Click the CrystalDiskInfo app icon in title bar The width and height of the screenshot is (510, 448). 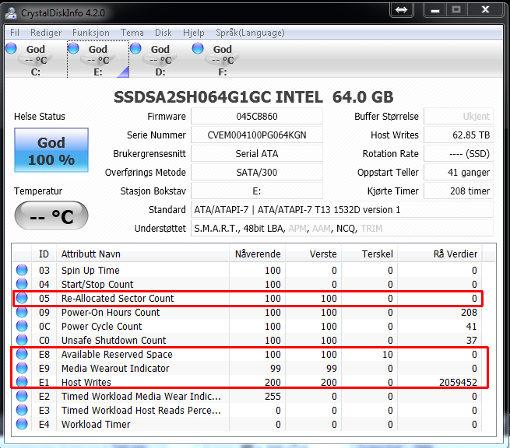11,13
